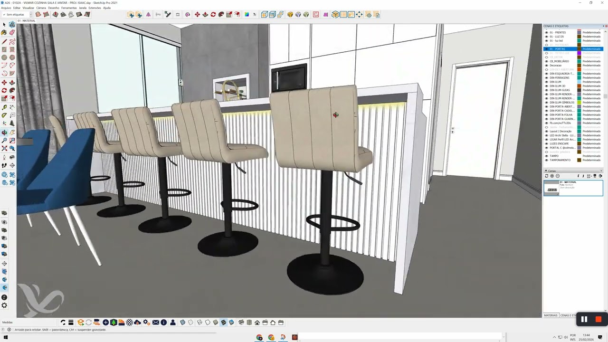Select the Follow Me tool in left toolbar
608x342 pixels.
(x=12, y=90)
